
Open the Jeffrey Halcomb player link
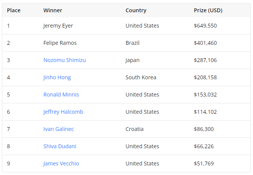[63, 112]
